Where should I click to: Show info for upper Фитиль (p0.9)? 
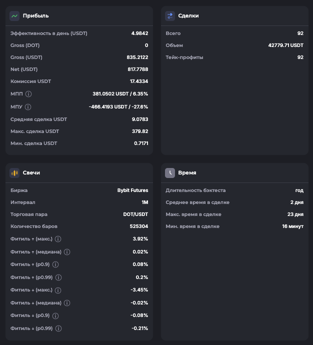coord(55,264)
